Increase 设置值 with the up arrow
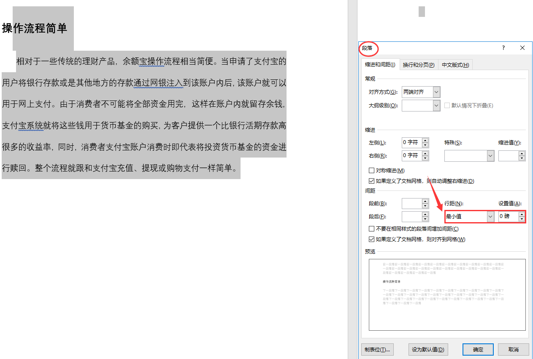 tap(522, 214)
